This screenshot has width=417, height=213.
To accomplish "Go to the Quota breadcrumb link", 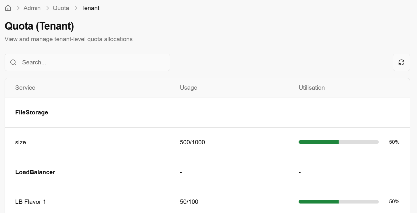I will (x=61, y=8).
